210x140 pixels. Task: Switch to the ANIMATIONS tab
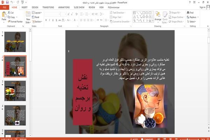coord(64,7)
